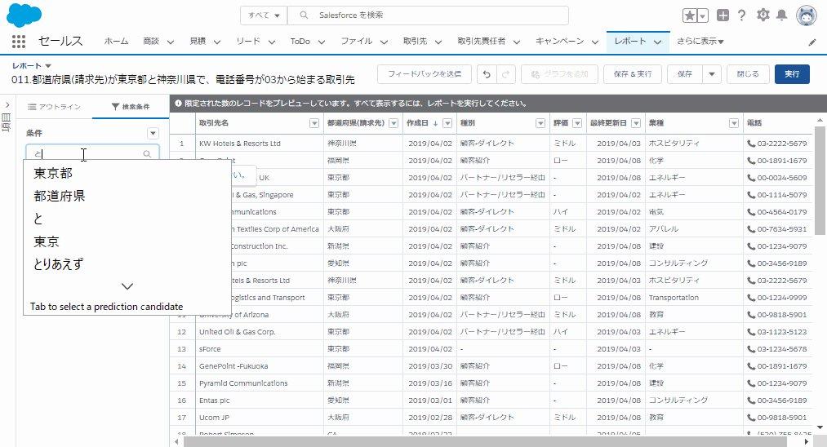Click phone icon beside 00-0034-5609

click(x=751, y=178)
